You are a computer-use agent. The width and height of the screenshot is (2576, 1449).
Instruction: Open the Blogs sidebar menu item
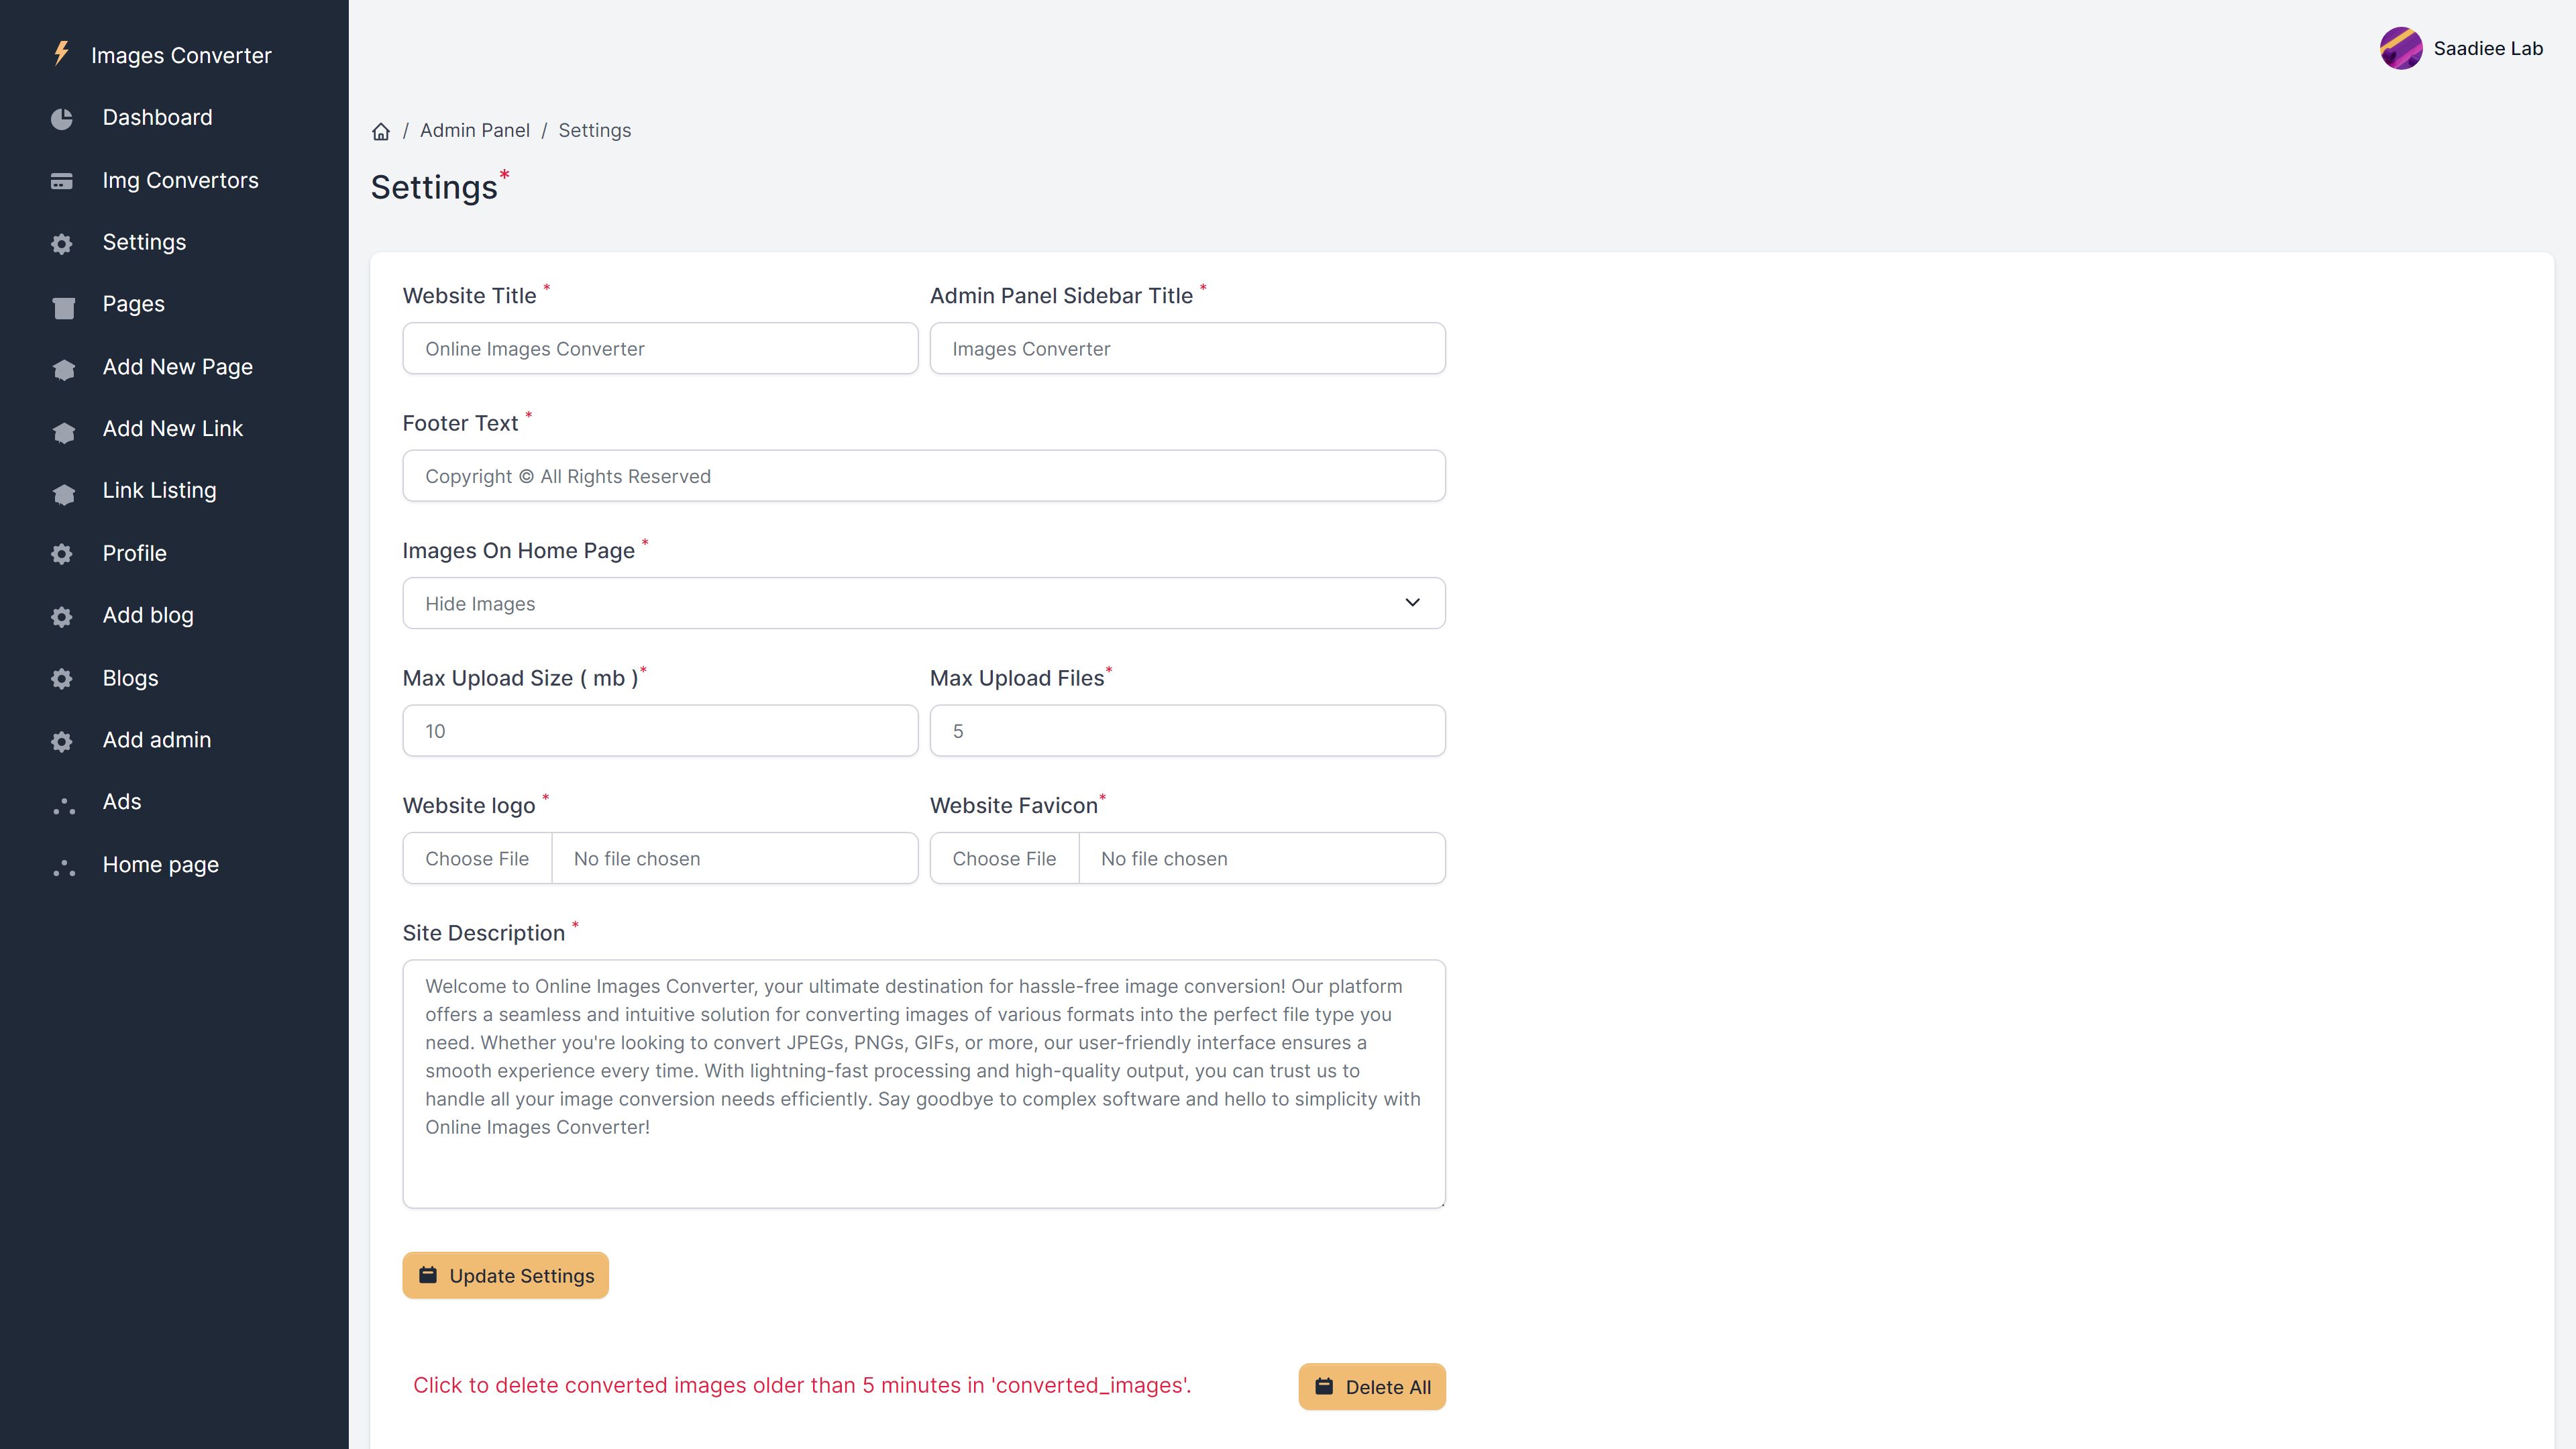(130, 678)
